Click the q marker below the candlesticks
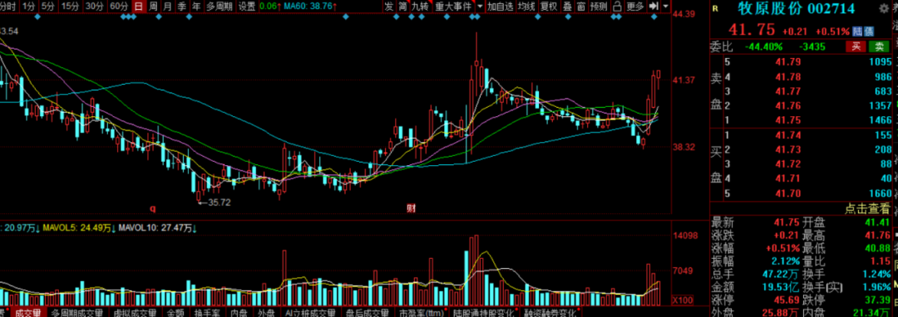Screen dimensions: 898x317 point(152,208)
